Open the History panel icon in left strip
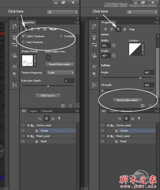The image size is (160, 190). pyautogui.click(x=14, y=26)
